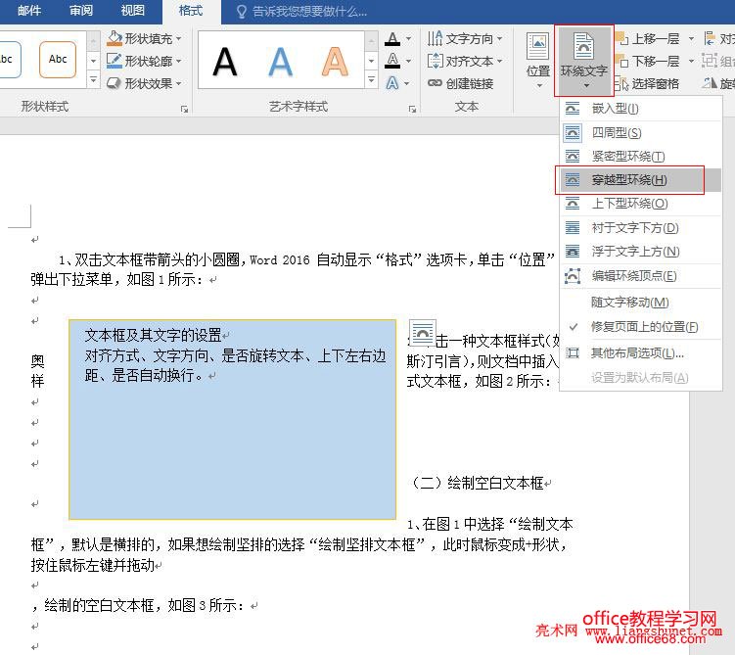Expand the Send Backward dropdown arrow
The height and width of the screenshot is (655, 735).
pyautogui.click(x=691, y=62)
